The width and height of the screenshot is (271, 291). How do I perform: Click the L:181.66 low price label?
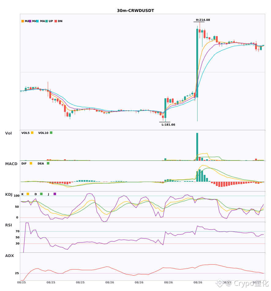[168, 125]
